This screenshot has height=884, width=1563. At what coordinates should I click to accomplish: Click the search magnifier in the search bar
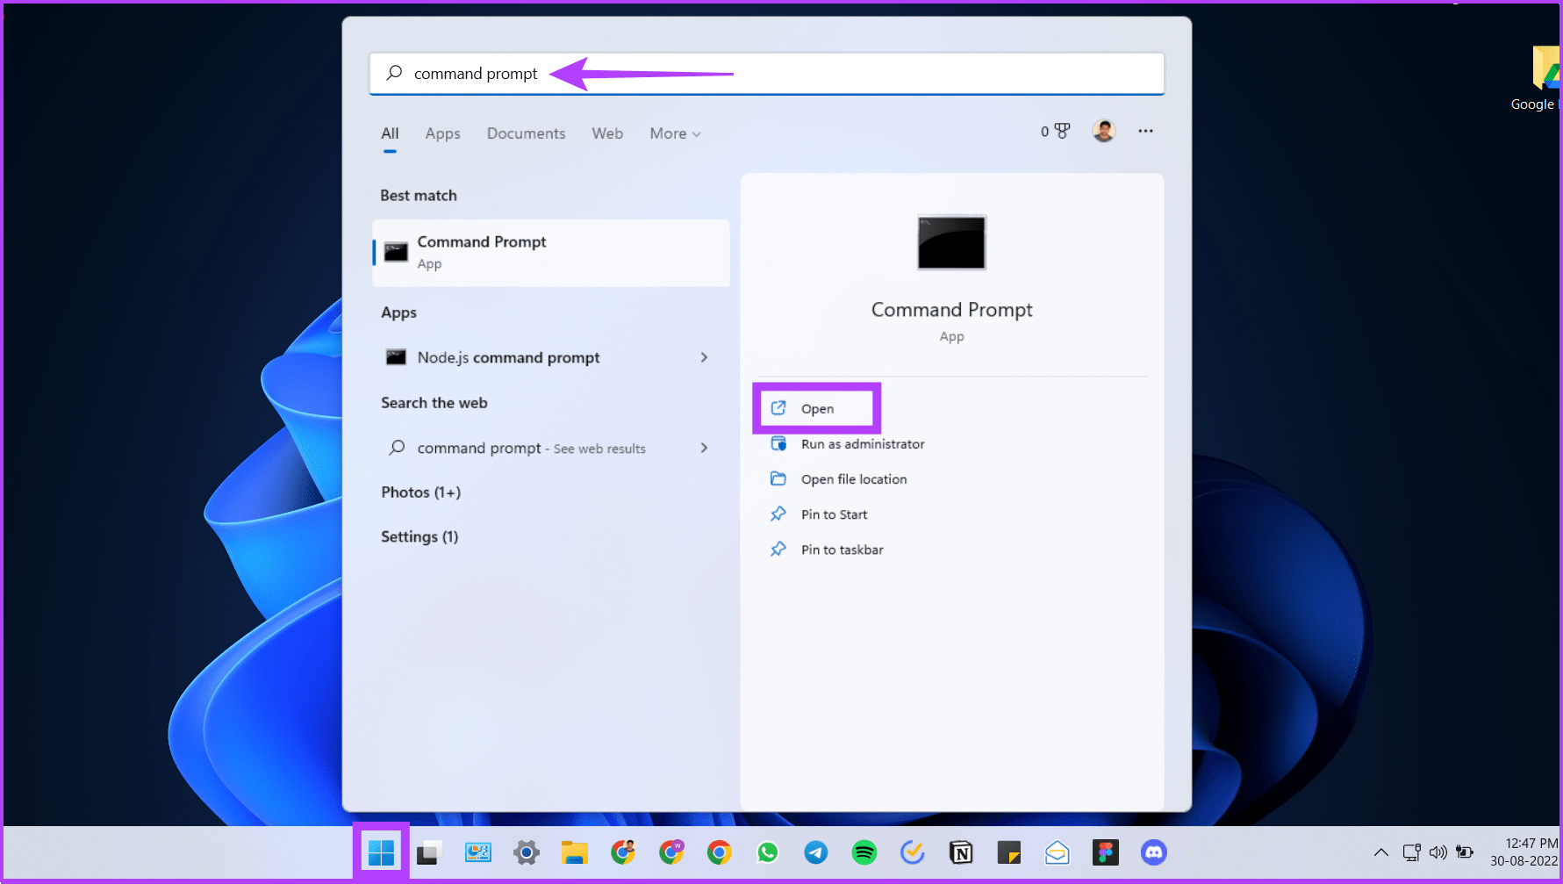(394, 73)
